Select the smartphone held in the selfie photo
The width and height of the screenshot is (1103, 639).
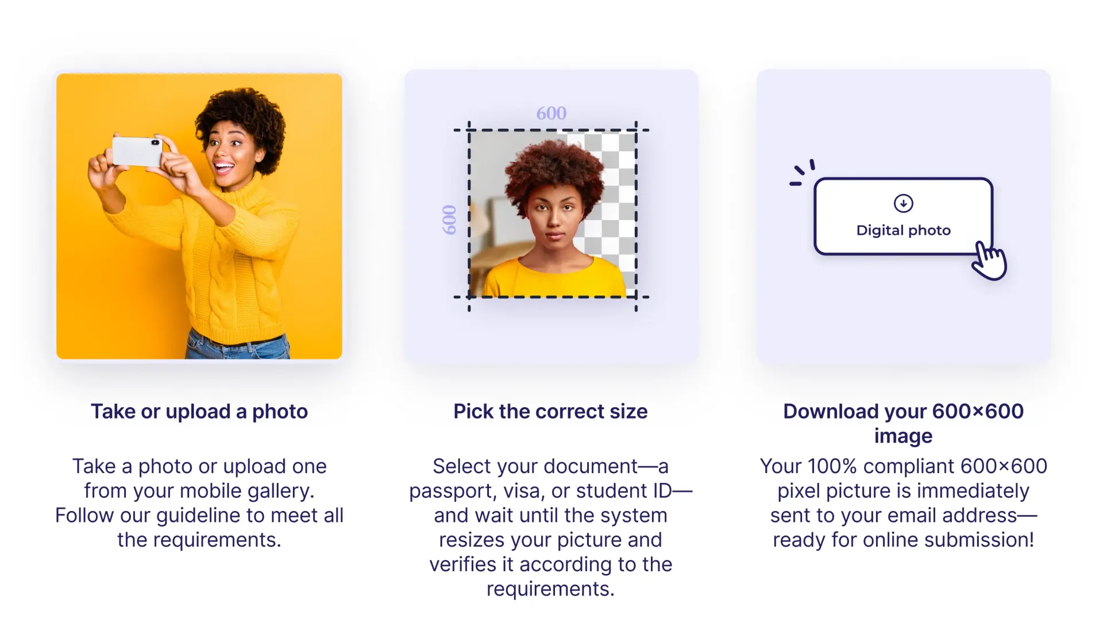137,151
